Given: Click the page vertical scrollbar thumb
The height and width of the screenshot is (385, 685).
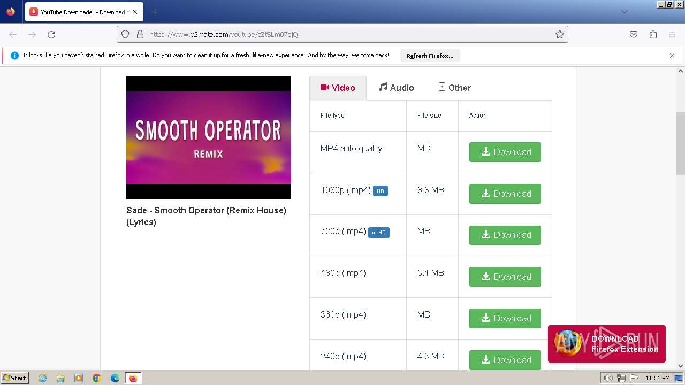Looking at the screenshot, I should [x=681, y=143].
